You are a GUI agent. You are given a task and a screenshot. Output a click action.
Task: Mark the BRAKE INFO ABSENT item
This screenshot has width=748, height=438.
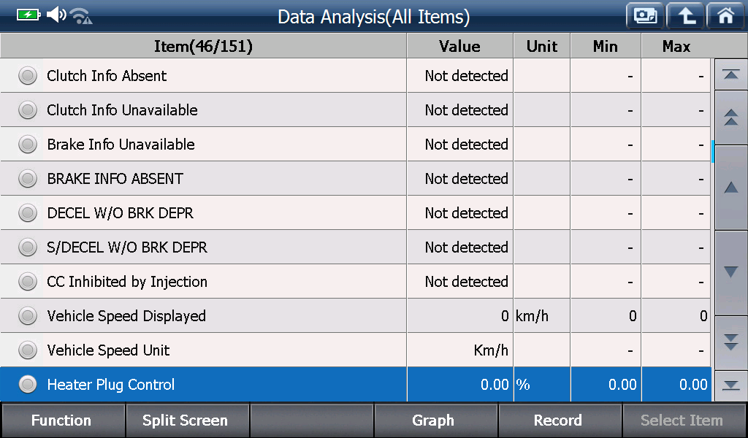[28, 179]
